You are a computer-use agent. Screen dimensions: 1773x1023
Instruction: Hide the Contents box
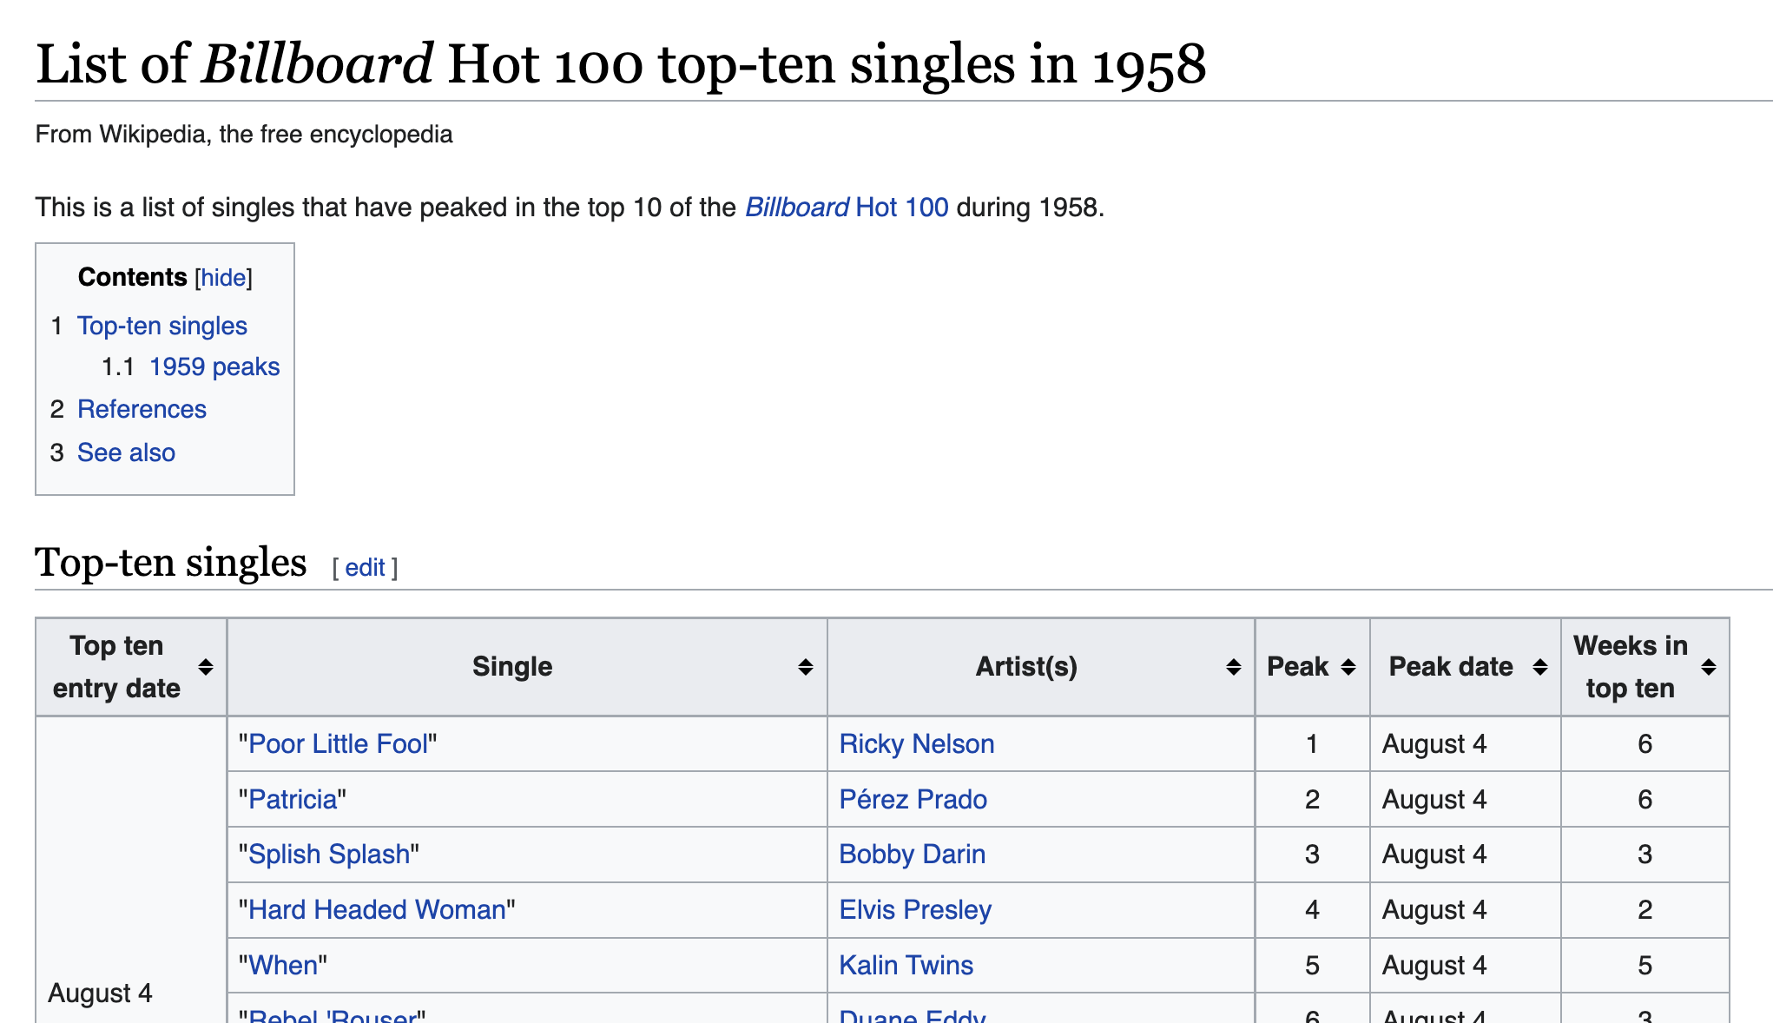[x=223, y=277]
